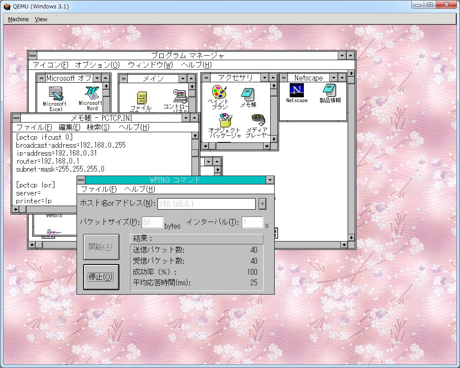The image size is (460, 368).
Task: Click Program Manager's vertical scroll down arrow
Action: pyautogui.click(x=351, y=238)
